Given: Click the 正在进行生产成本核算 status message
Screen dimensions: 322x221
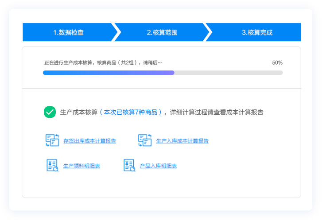Looking at the screenshot, I should point(103,63).
